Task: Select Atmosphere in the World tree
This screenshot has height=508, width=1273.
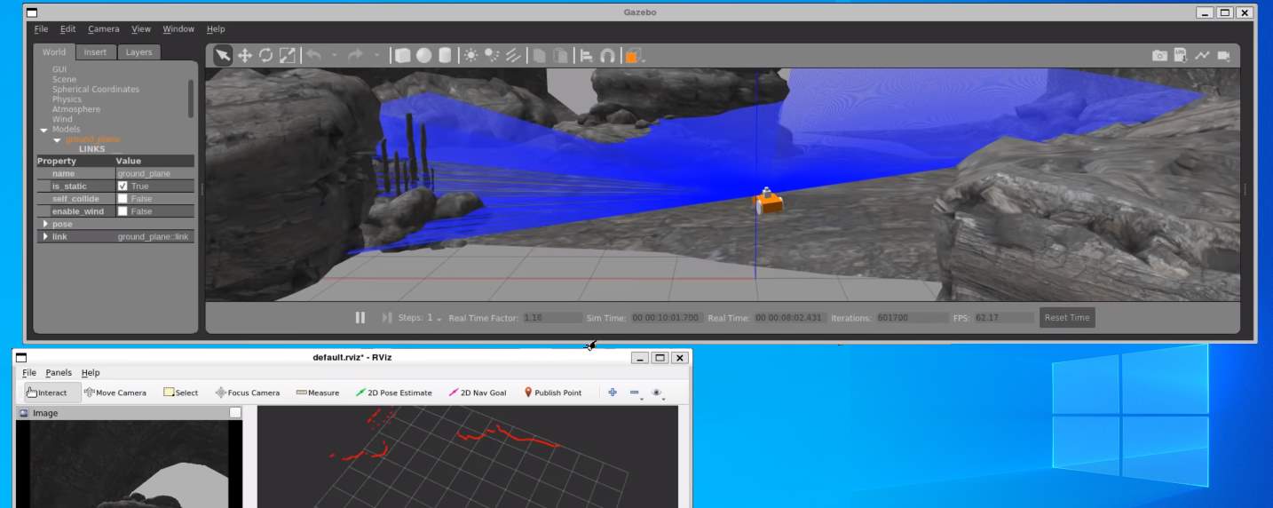Action: click(75, 109)
